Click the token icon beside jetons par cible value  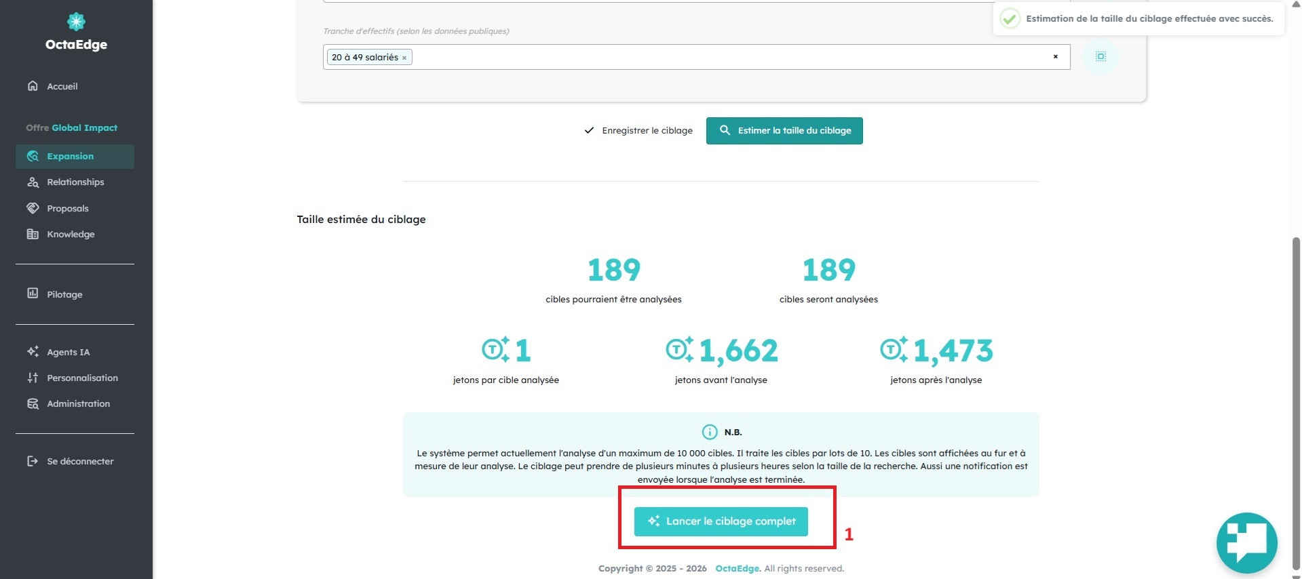pyautogui.click(x=496, y=349)
